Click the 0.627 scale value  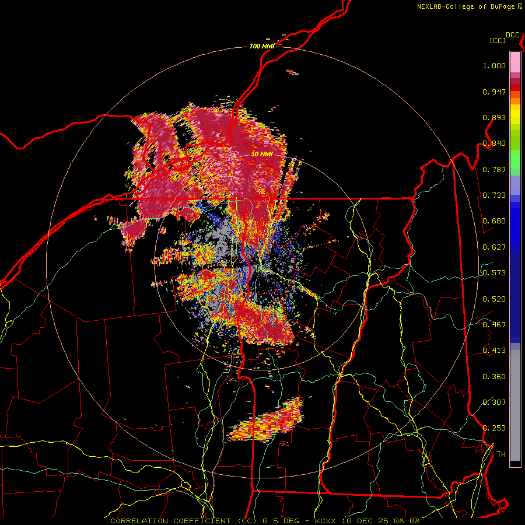coord(494,247)
